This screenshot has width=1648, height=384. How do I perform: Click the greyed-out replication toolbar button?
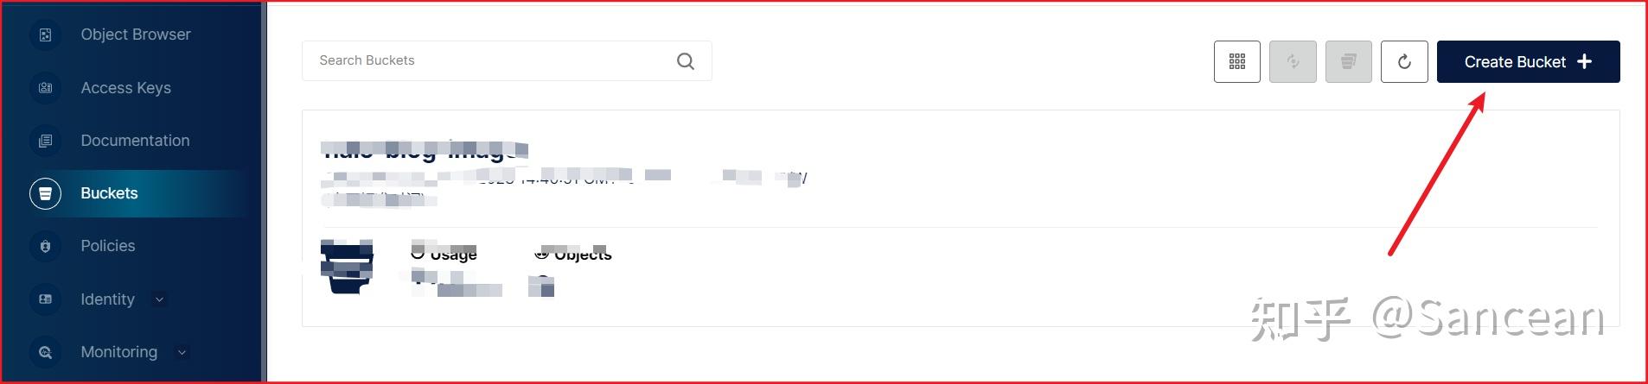click(1293, 61)
